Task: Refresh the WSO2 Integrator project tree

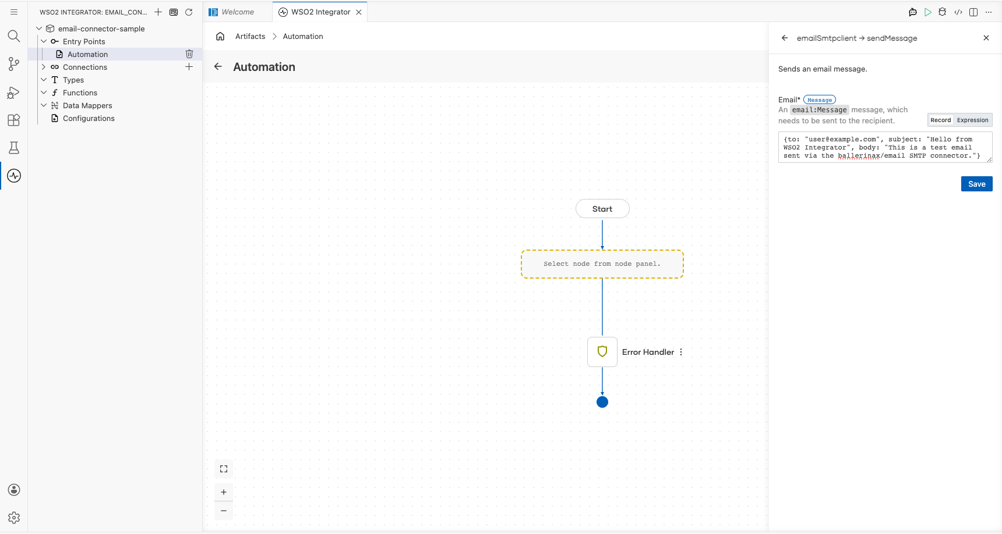Action: 189,12
